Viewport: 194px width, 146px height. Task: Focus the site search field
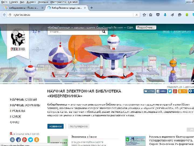coord(74,32)
